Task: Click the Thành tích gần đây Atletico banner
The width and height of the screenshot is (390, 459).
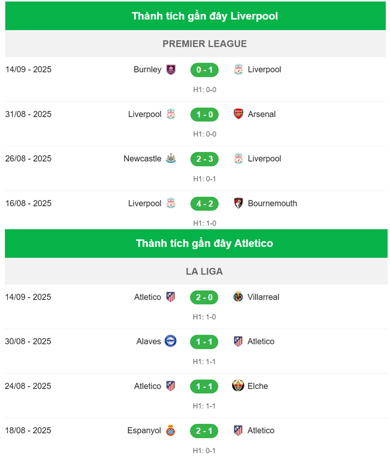Action: pos(196,244)
